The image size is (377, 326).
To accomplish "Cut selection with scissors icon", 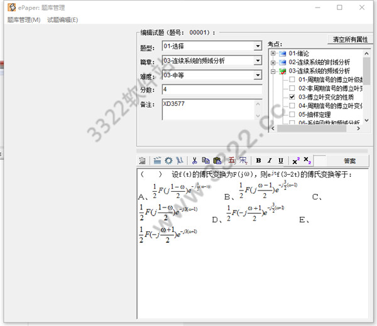I will pos(195,160).
